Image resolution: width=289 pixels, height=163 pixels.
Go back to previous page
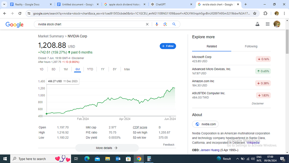(5, 13)
